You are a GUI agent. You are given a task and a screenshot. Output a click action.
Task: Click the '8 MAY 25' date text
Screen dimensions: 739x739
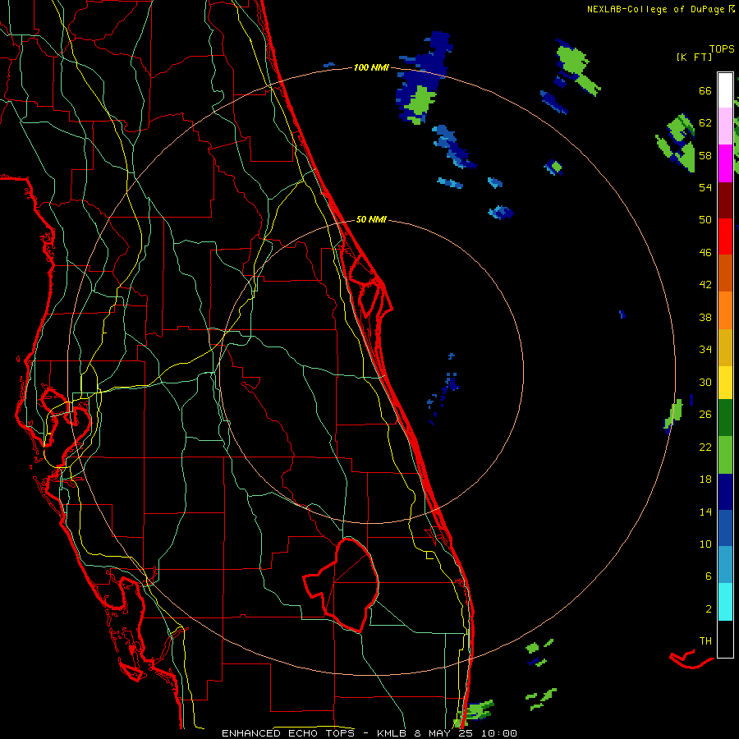[x=443, y=733]
